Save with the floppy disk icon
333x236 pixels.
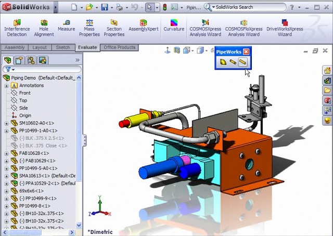pyautogui.click(x=105, y=7)
